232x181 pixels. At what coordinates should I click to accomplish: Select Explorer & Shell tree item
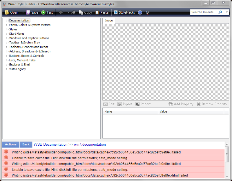click(19, 65)
